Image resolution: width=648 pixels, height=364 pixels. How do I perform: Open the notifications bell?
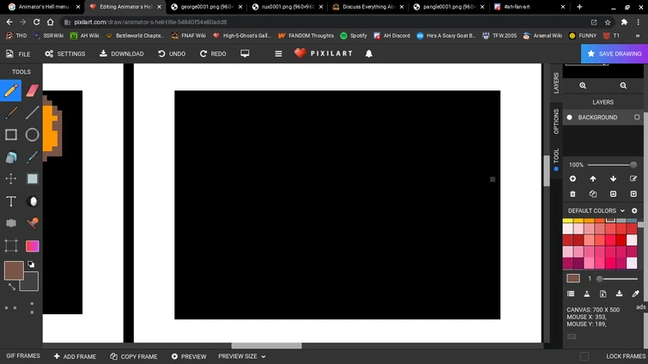click(369, 54)
